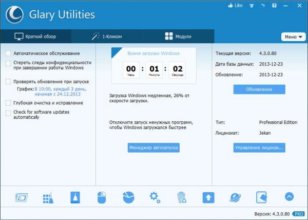This screenshot has width=308, height=220.
Task: Launch the registry cleaner grid-and-broom icon
Action: [x=48, y=197]
